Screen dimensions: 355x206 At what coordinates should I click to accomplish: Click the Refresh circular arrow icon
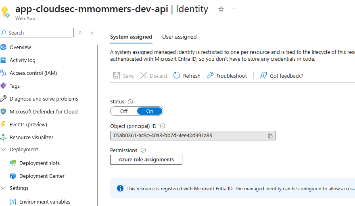[177, 76]
